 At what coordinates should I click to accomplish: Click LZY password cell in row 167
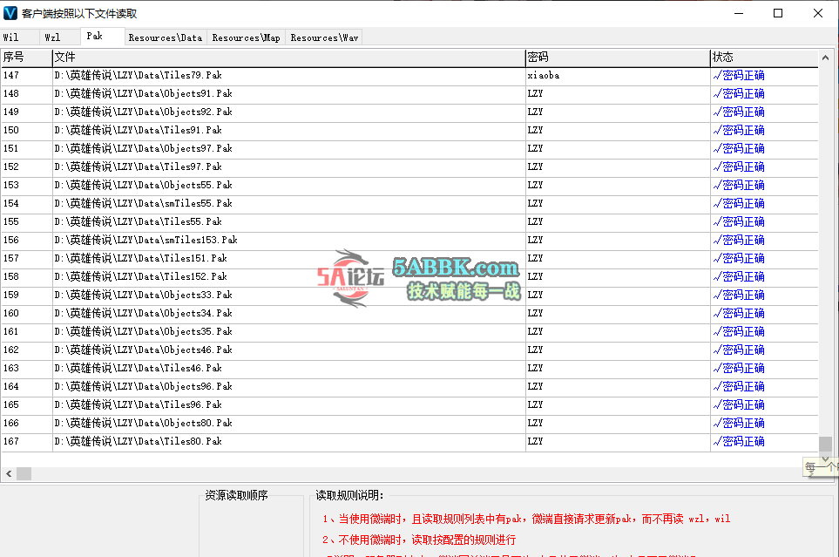[618, 441]
